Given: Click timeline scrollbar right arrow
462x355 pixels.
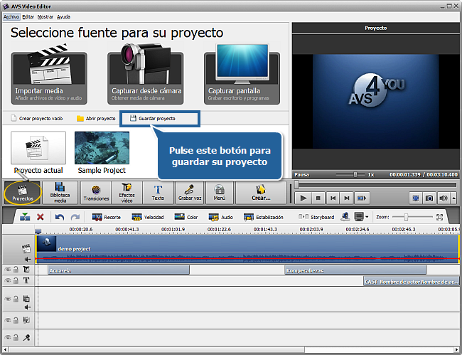Looking at the screenshot, I should point(457,350).
